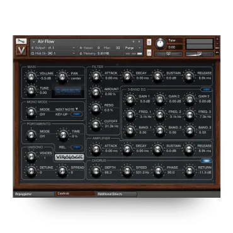Go to next preset arrow

(139, 42)
